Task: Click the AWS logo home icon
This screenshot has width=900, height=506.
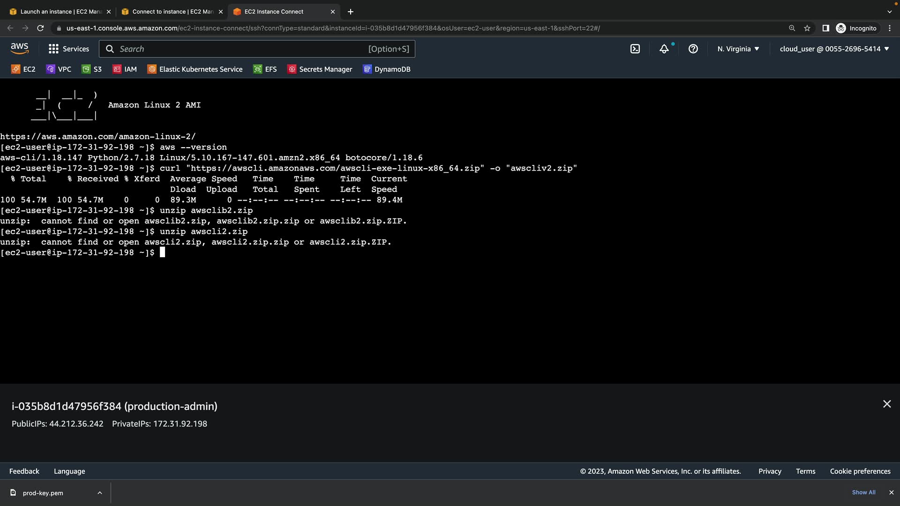Action: coord(19,49)
